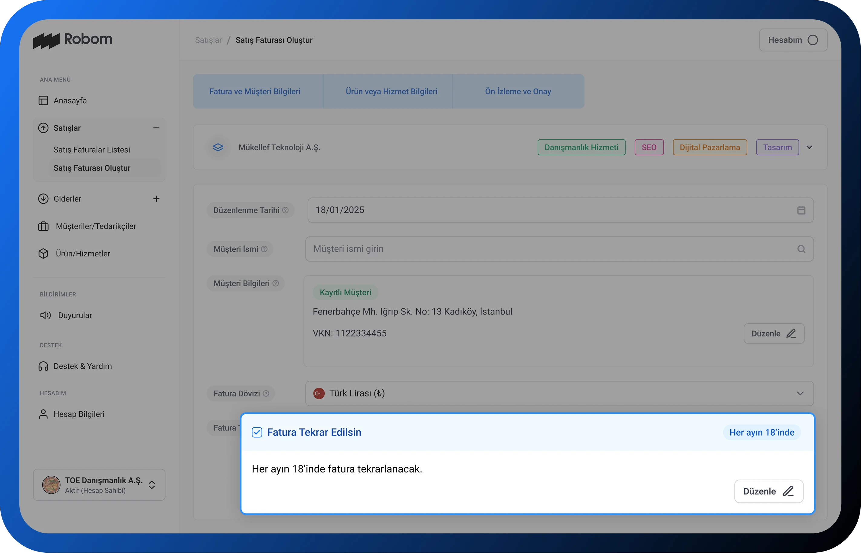Expand the tags chevron after Tasarım
The image size is (861, 553).
[x=809, y=147]
